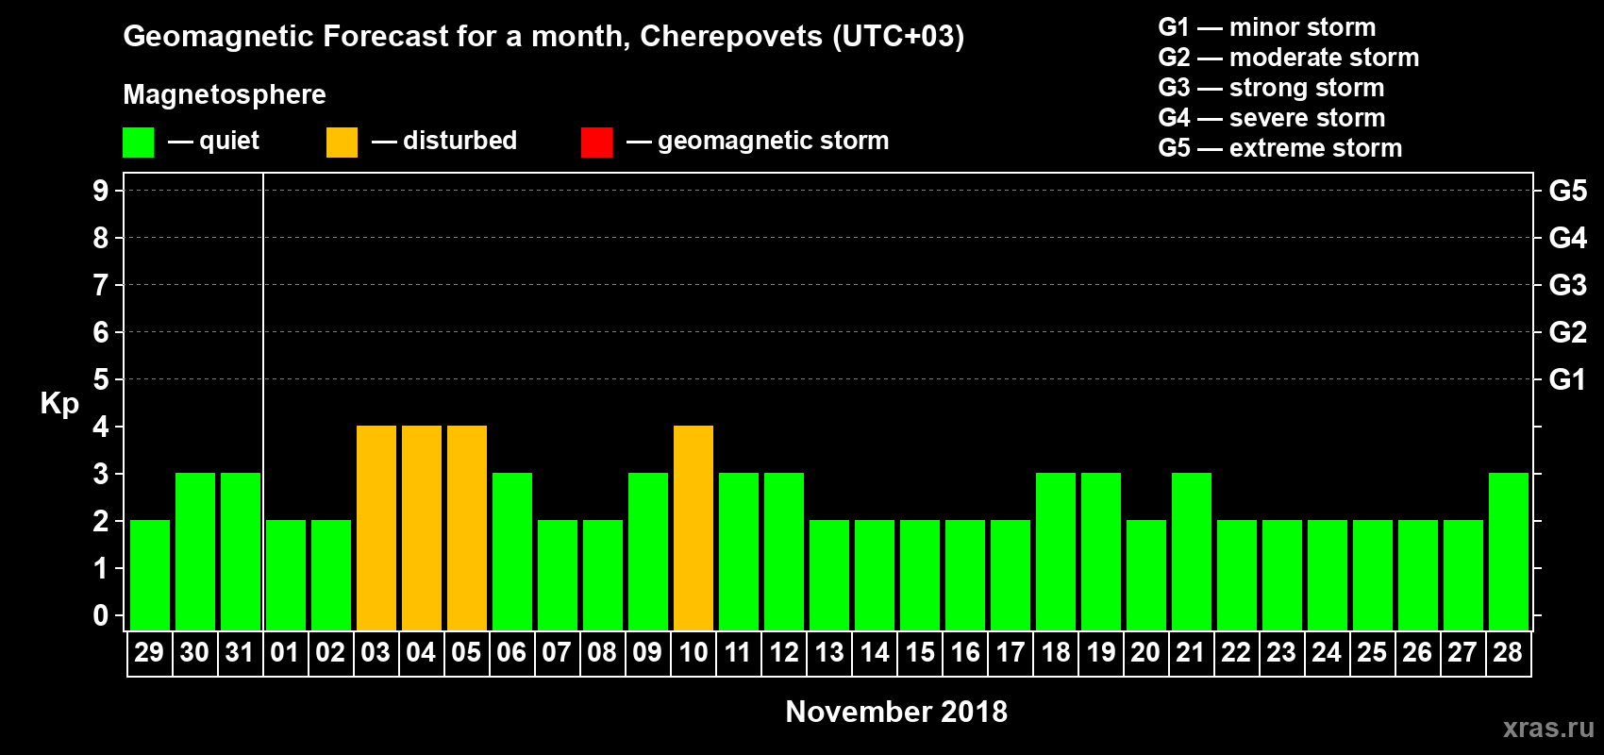Click Kp value 9 on left axis
Image resolution: width=1604 pixels, height=755 pixels.
click(101, 191)
